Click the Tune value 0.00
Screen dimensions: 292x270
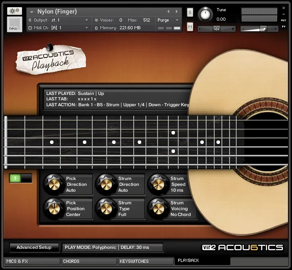pyautogui.click(x=221, y=19)
